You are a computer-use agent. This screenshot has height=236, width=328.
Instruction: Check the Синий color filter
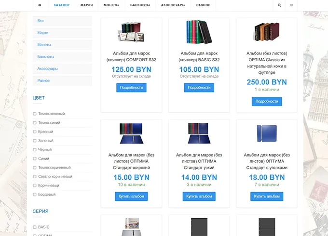[x=35, y=159]
